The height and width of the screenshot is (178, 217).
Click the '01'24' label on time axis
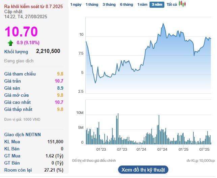[141, 149]
